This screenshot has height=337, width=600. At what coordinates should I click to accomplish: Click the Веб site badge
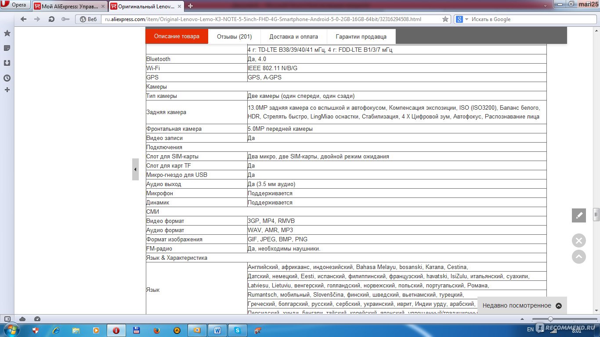tap(88, 19)
